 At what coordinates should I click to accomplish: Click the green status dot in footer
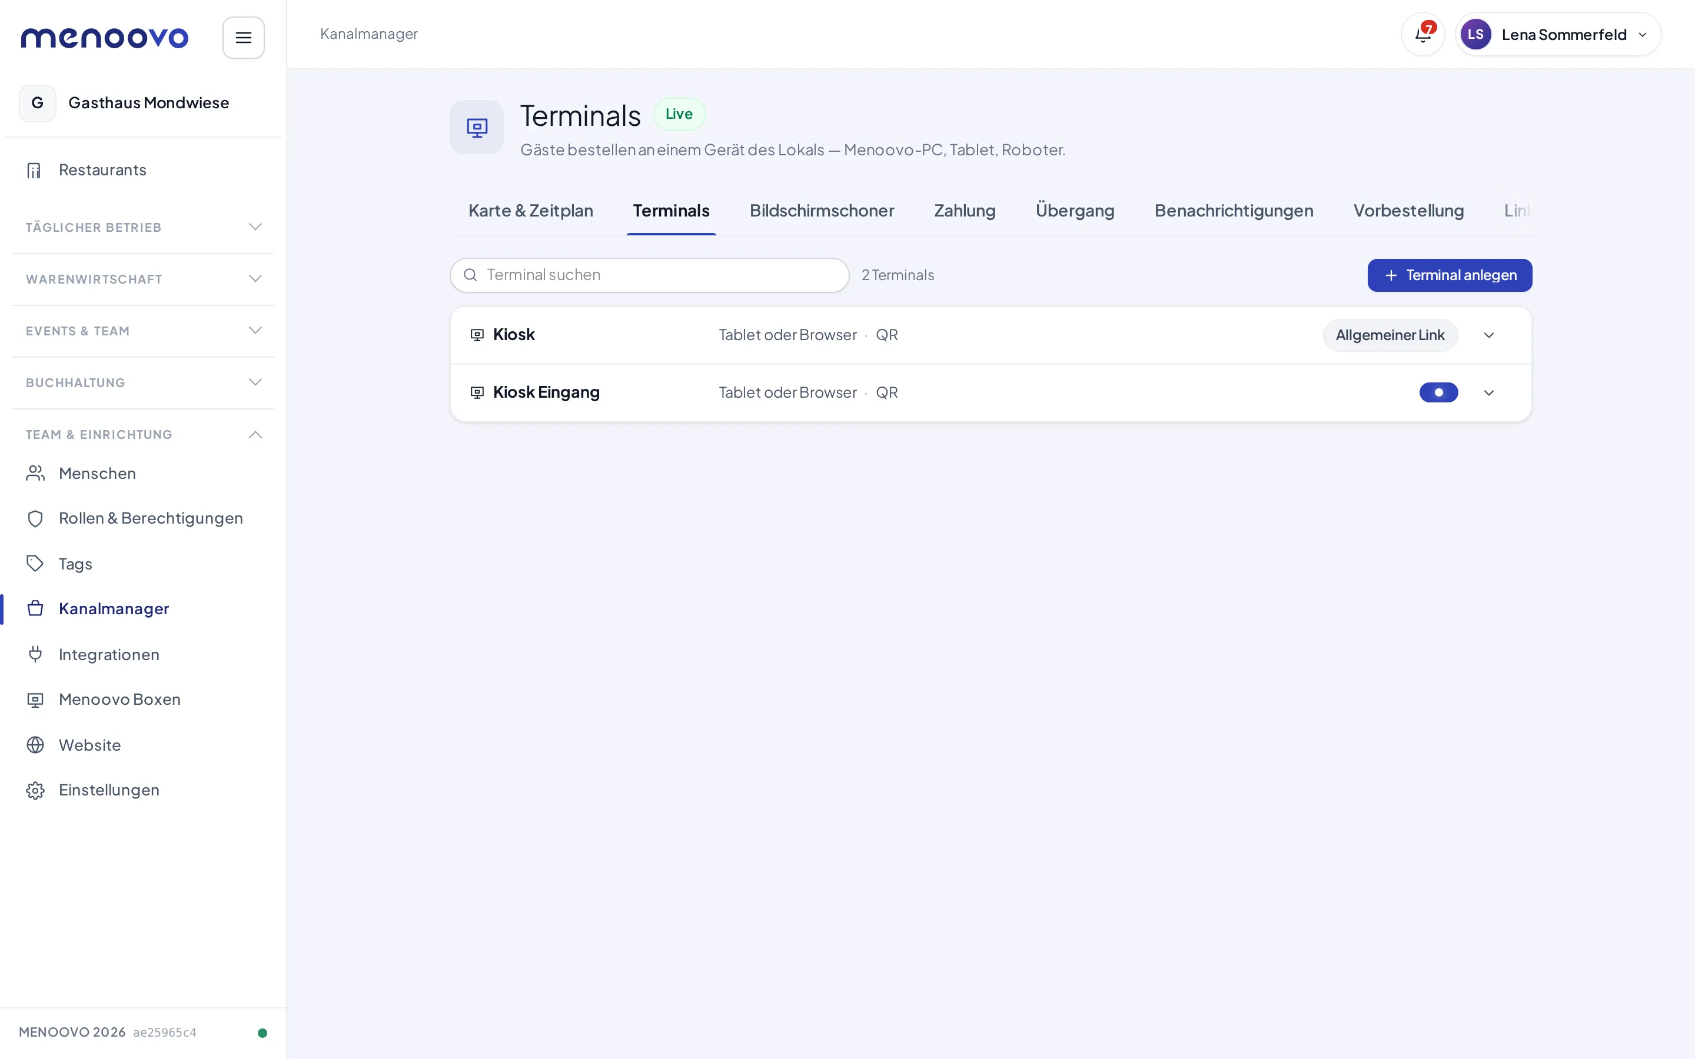pyautogui.click(x=262, y=1033)
